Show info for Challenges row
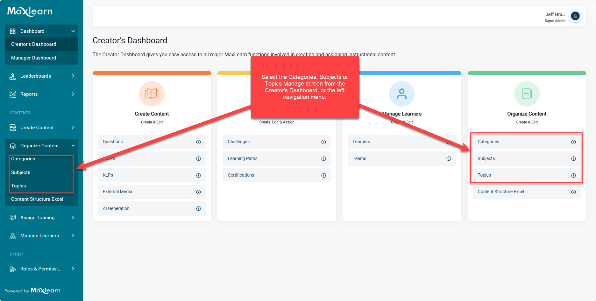 coord(324,142)
